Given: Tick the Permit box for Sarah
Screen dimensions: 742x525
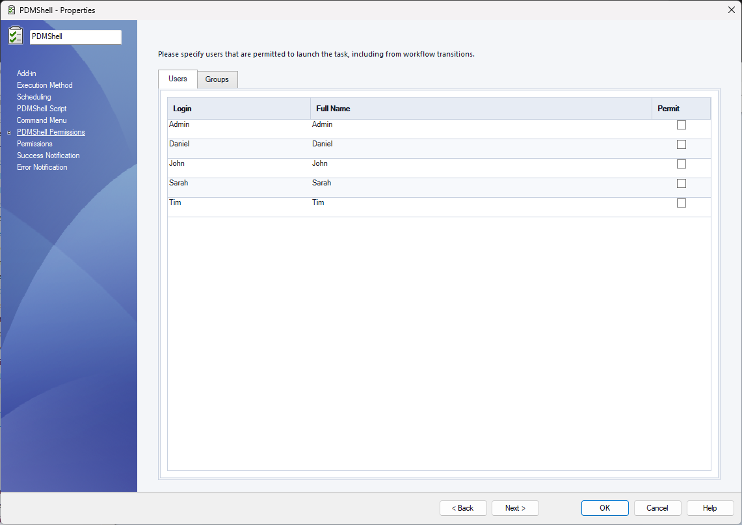Looking at the screenshot, I should point(681,183).
